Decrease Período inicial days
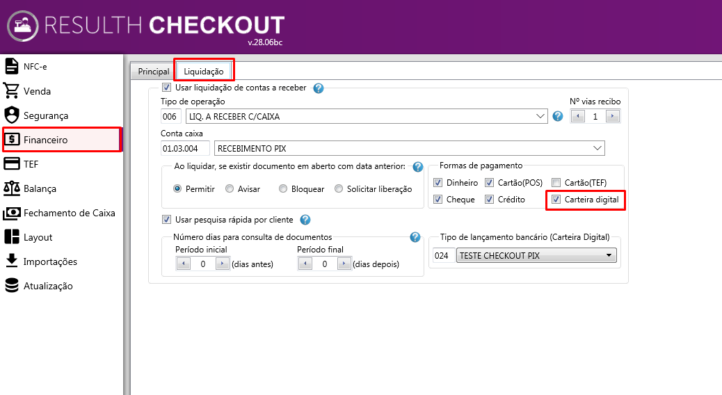The height and width of the screenshot is (395, 722). (184, 264)
